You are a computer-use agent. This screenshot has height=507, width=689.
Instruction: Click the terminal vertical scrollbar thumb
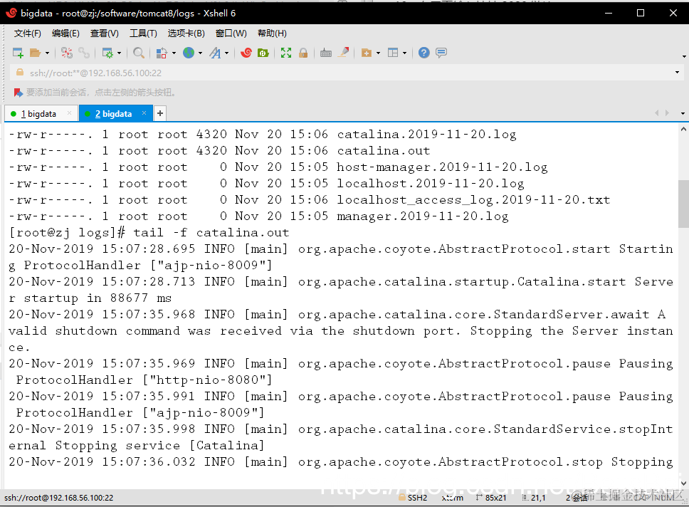click(683, 204)
